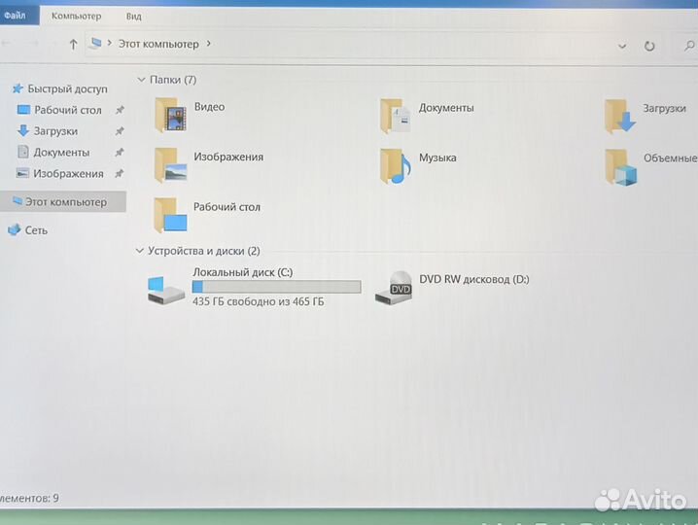The image size is (698, 525).
Task: Switch to the Компьютер ribbon tab
Action: (76, 16)
